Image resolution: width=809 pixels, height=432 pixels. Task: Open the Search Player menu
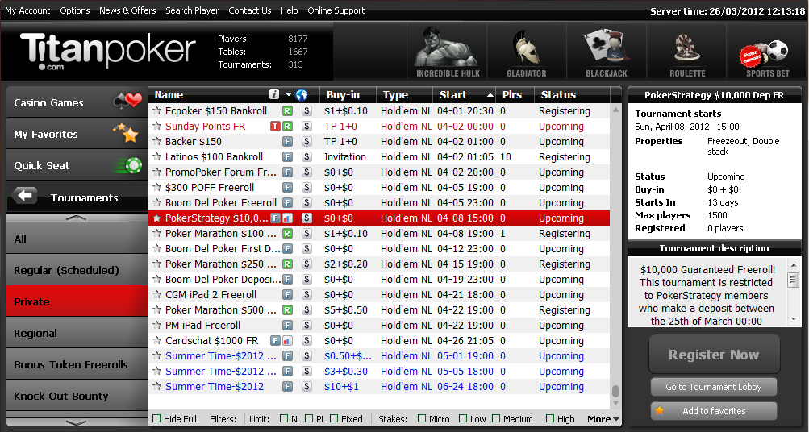(x=192, y=10)
